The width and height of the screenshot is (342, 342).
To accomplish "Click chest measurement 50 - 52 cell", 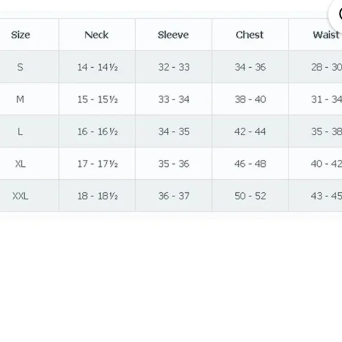I will coord(250,196).
